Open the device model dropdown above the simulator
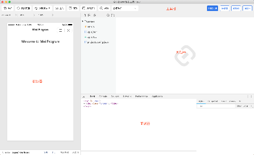Image resolution: width=254 pixels, height=155 pixels. (9, 15)
